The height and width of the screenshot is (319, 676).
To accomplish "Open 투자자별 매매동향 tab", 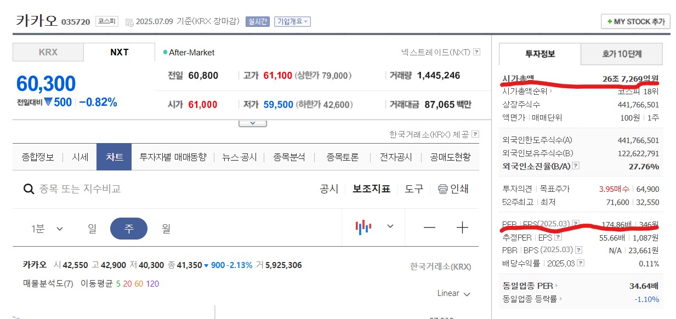I will click(x=173, y=157).
